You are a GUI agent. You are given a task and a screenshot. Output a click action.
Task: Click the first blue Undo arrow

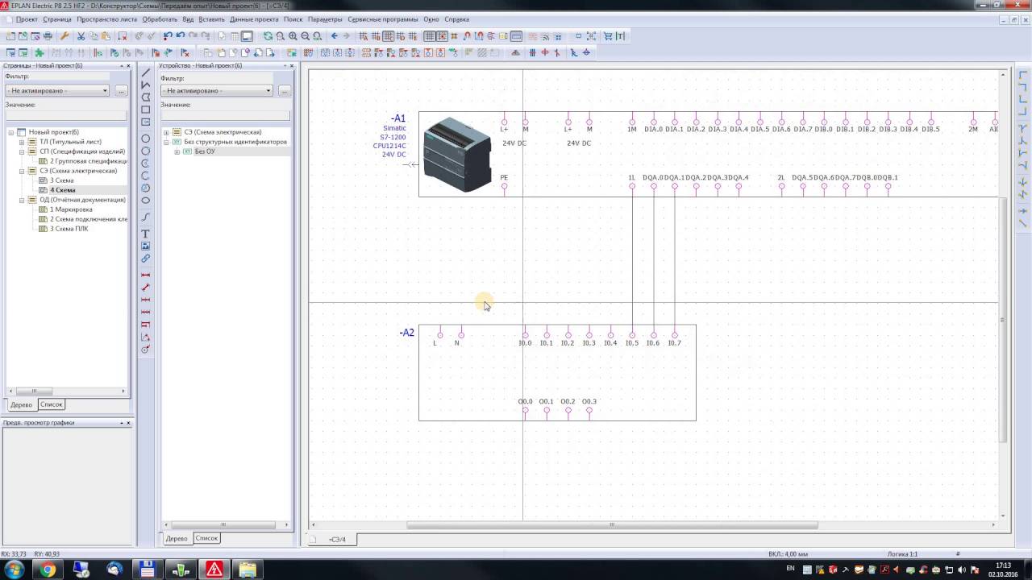pos(168,36)
